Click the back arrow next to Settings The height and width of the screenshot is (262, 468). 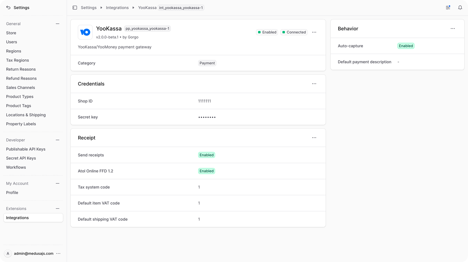(8, 8)
